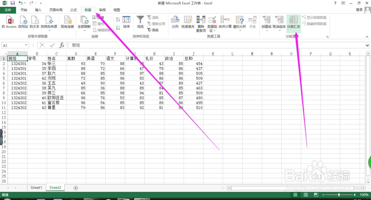The width and height of the screenshot is (371, 200).
Task: Click 重新应用 reapply filter
Action: pos(156,24)
